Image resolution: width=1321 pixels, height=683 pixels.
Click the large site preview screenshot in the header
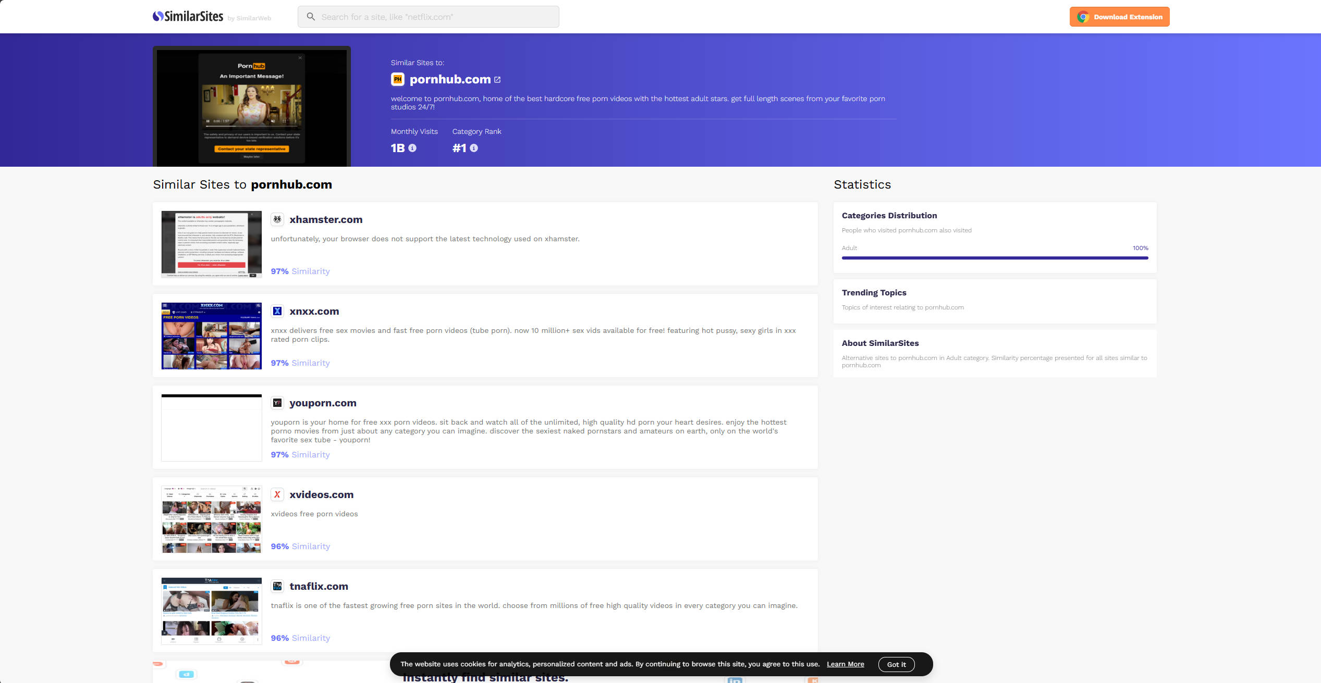[252, 107]
